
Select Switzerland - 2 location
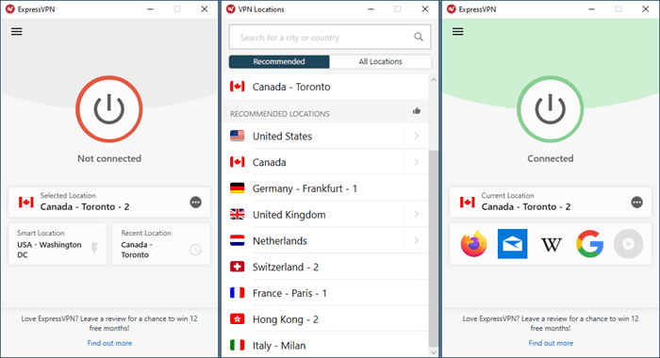click(x=325, y=267)
